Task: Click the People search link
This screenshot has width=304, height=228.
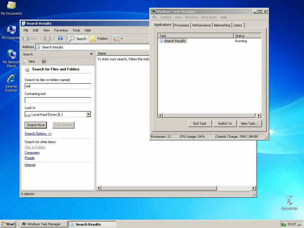Action: pos(29,158)
